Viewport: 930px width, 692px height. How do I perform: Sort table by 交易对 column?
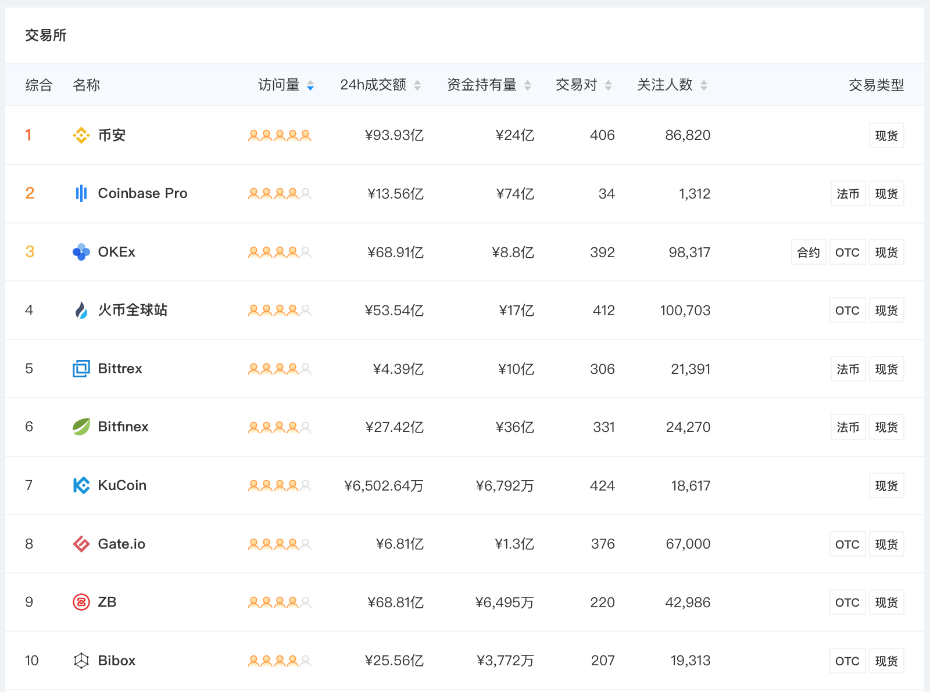584,85
